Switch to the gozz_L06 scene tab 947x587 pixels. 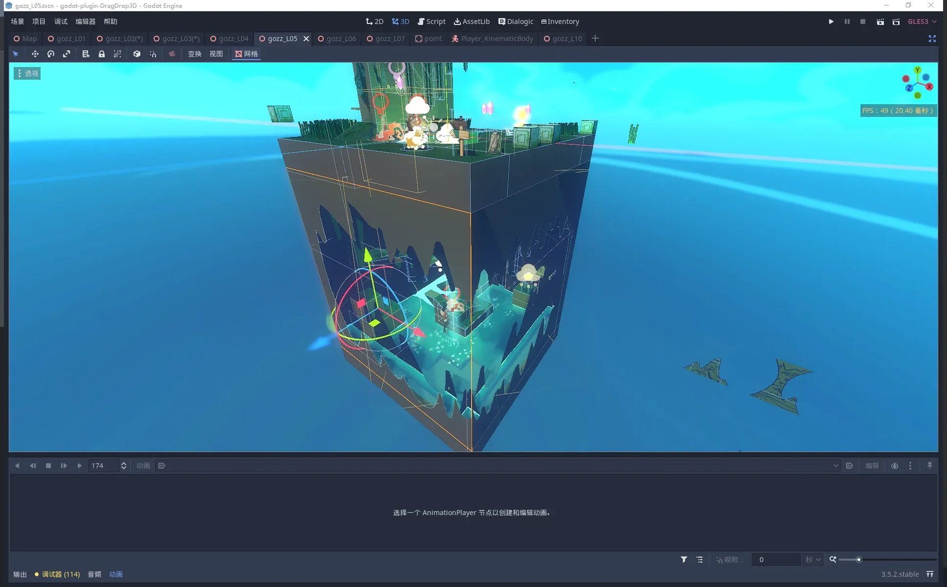point(337,39)
